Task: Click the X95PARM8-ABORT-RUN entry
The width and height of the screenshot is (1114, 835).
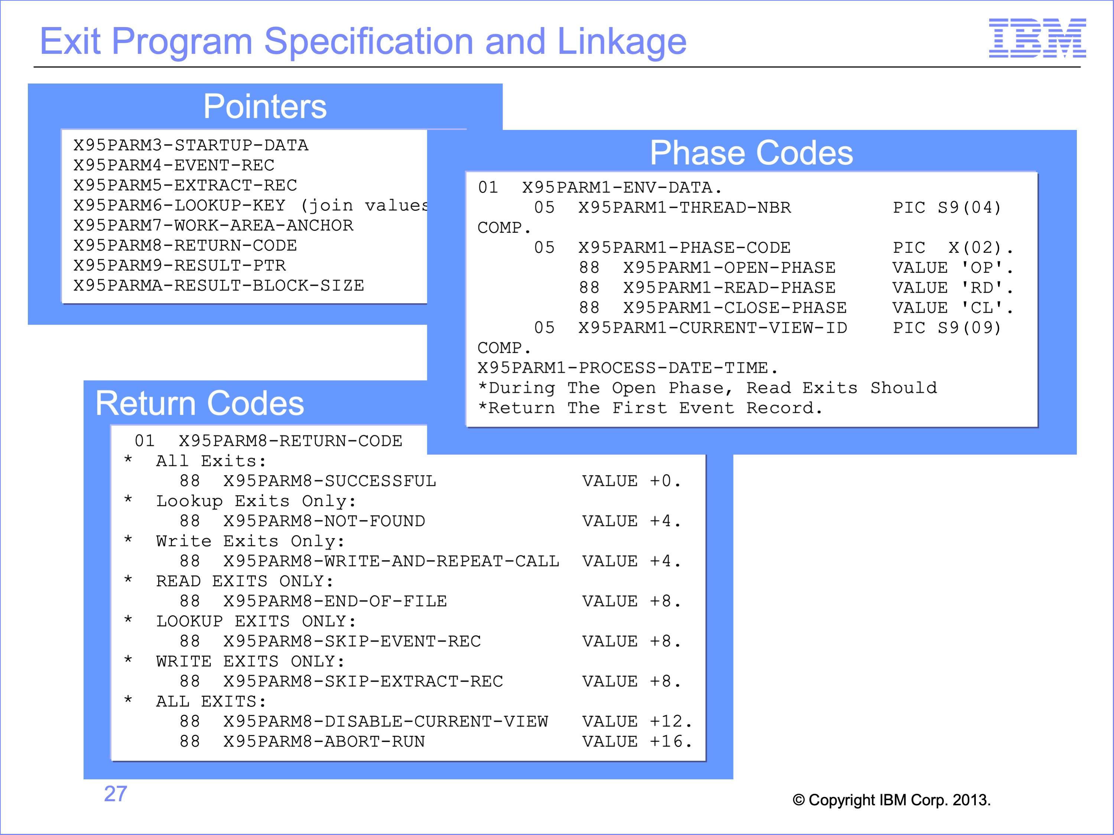Action: pos(324,742)
